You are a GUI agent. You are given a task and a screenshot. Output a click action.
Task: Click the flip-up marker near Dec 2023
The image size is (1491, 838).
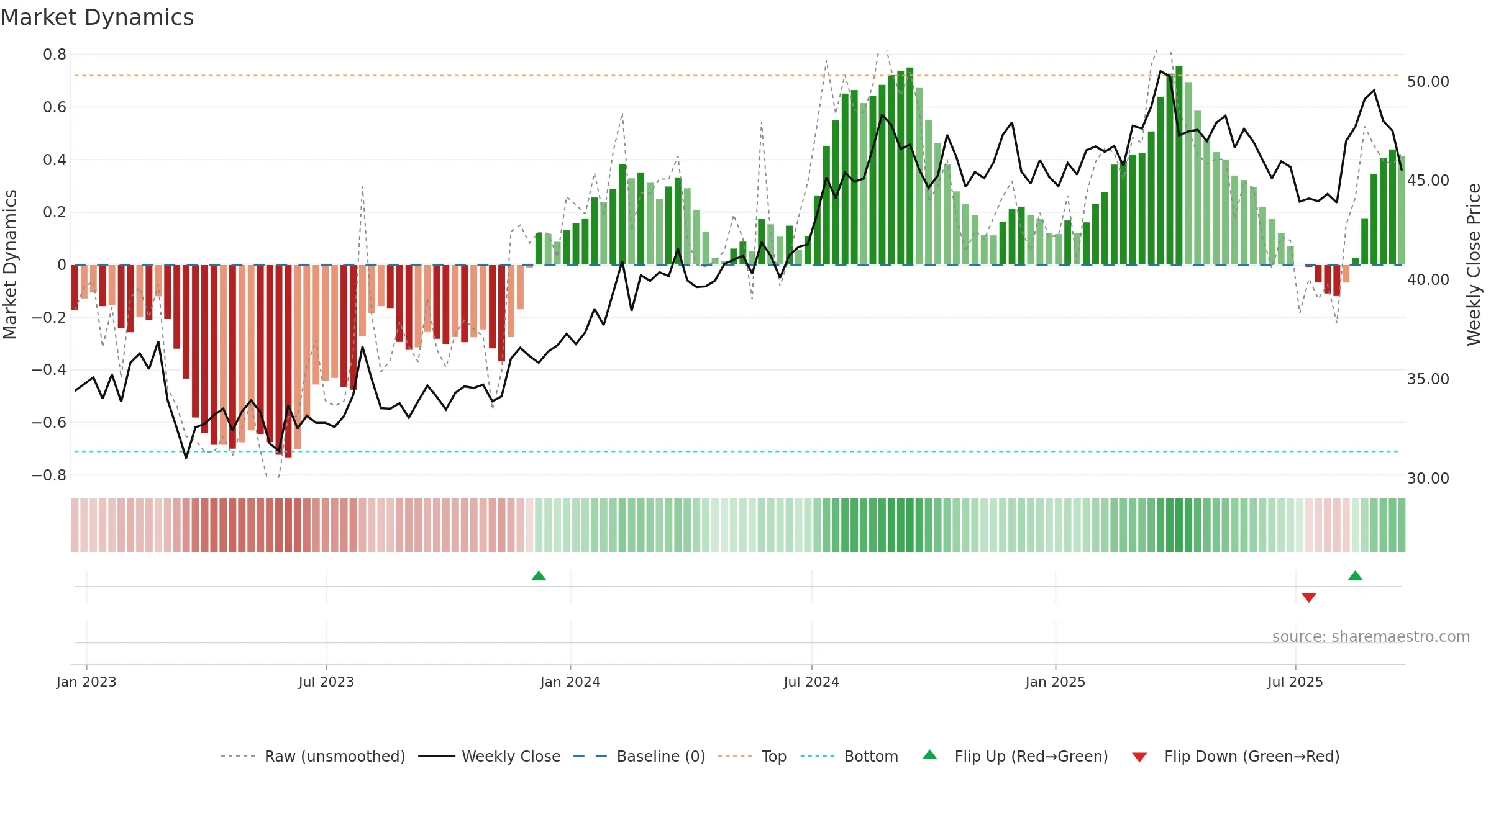(x=539, y=576)
